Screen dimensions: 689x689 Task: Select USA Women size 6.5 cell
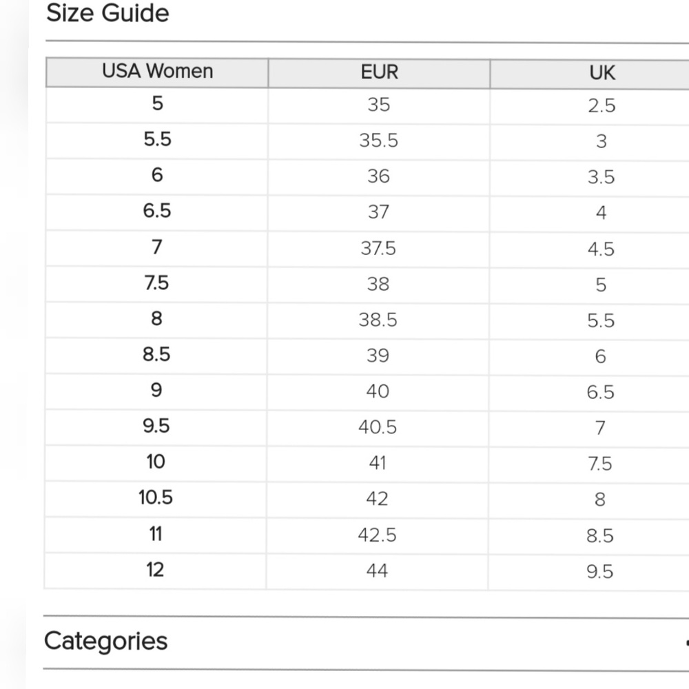[157, 211]
